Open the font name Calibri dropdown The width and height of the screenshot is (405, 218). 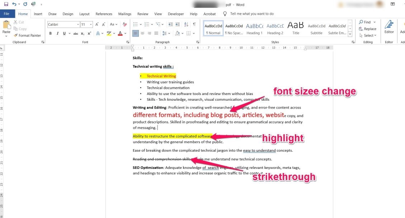pyautogui.click(x=77, y=24)
